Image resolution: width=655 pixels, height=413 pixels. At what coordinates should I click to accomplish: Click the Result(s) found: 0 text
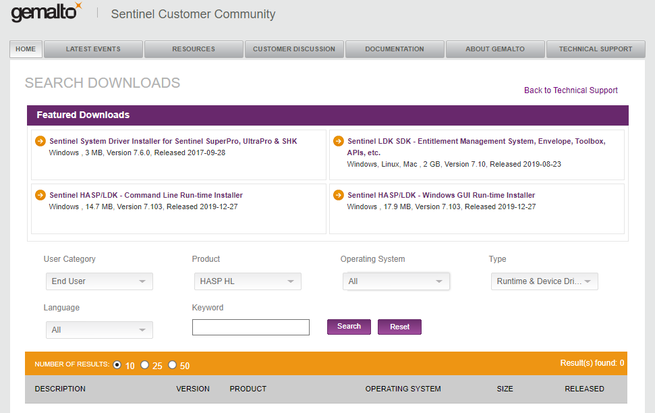592,363
